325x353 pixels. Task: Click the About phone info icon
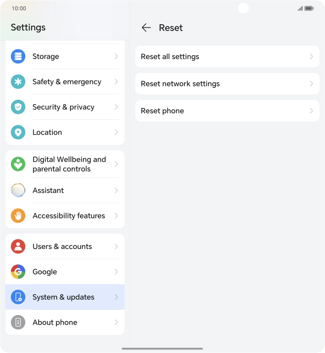point(18,322)
